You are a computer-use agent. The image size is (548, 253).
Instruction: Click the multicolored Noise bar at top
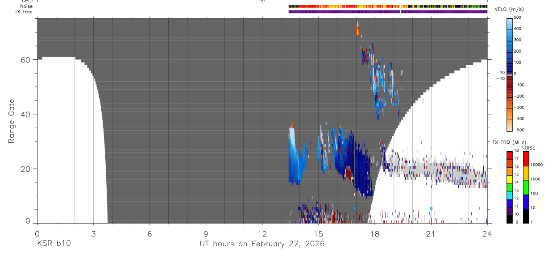(388, 6)
